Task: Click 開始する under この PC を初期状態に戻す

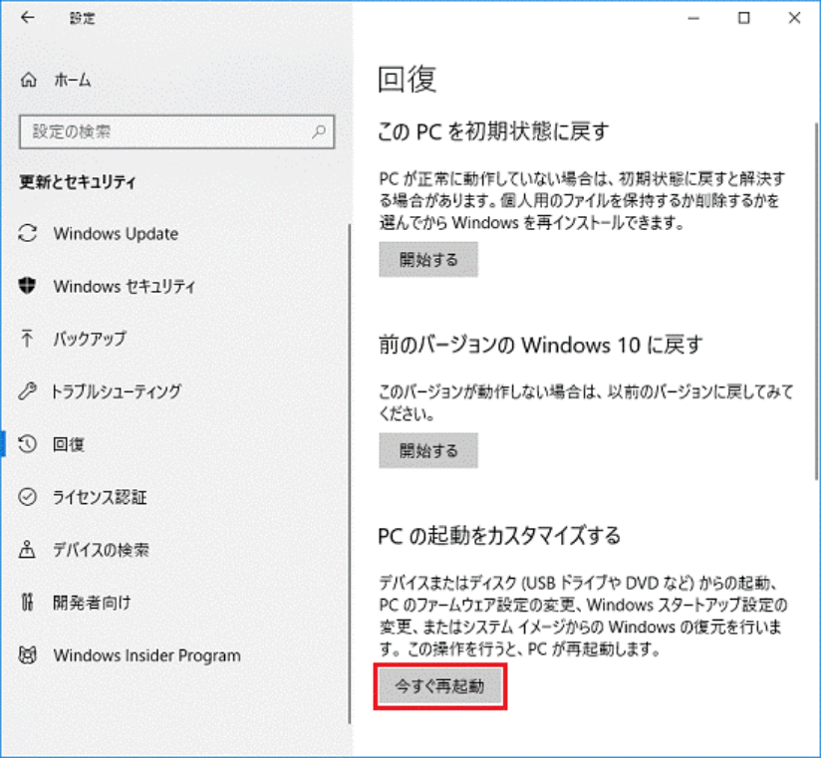Action: click(428, 259)
